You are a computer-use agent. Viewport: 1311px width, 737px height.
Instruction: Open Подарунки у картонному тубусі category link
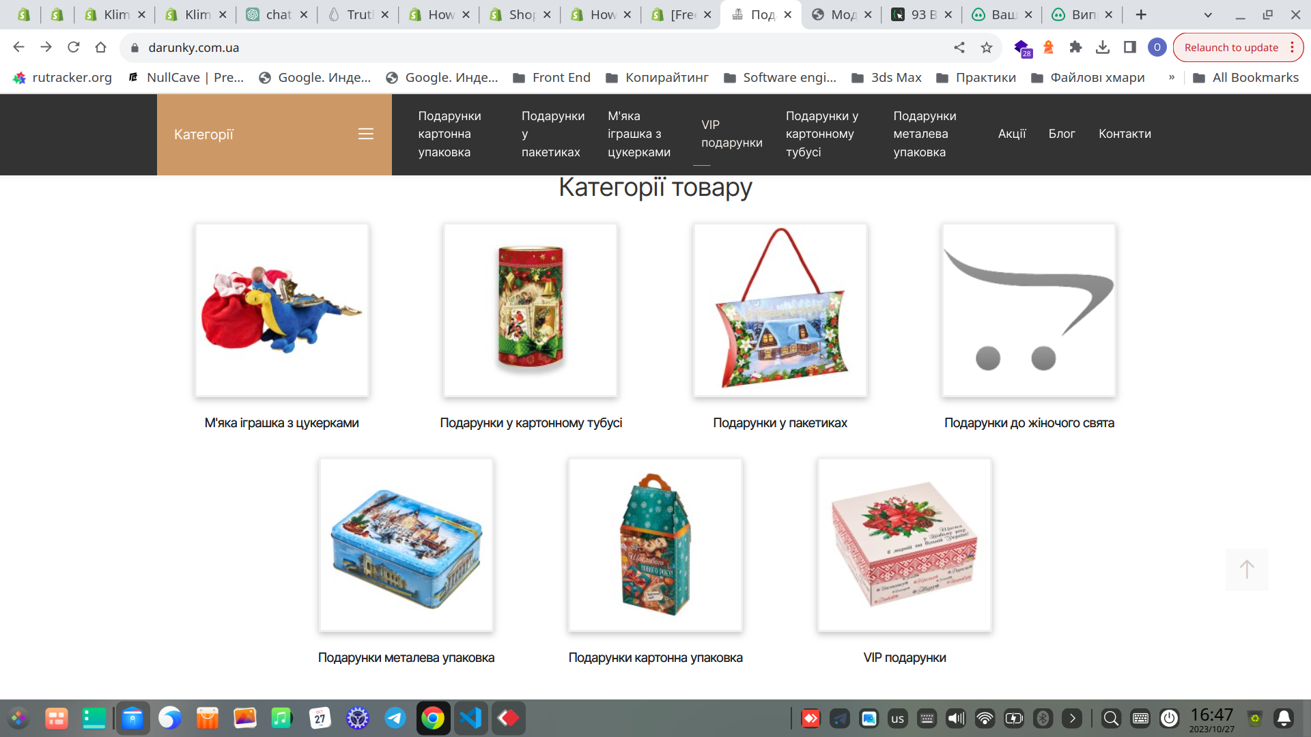coord(531,422)
